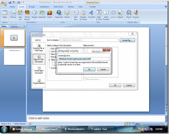Switch to the Animations ribbon tab
Screen dimensions: 169x134
coord(44,7)
